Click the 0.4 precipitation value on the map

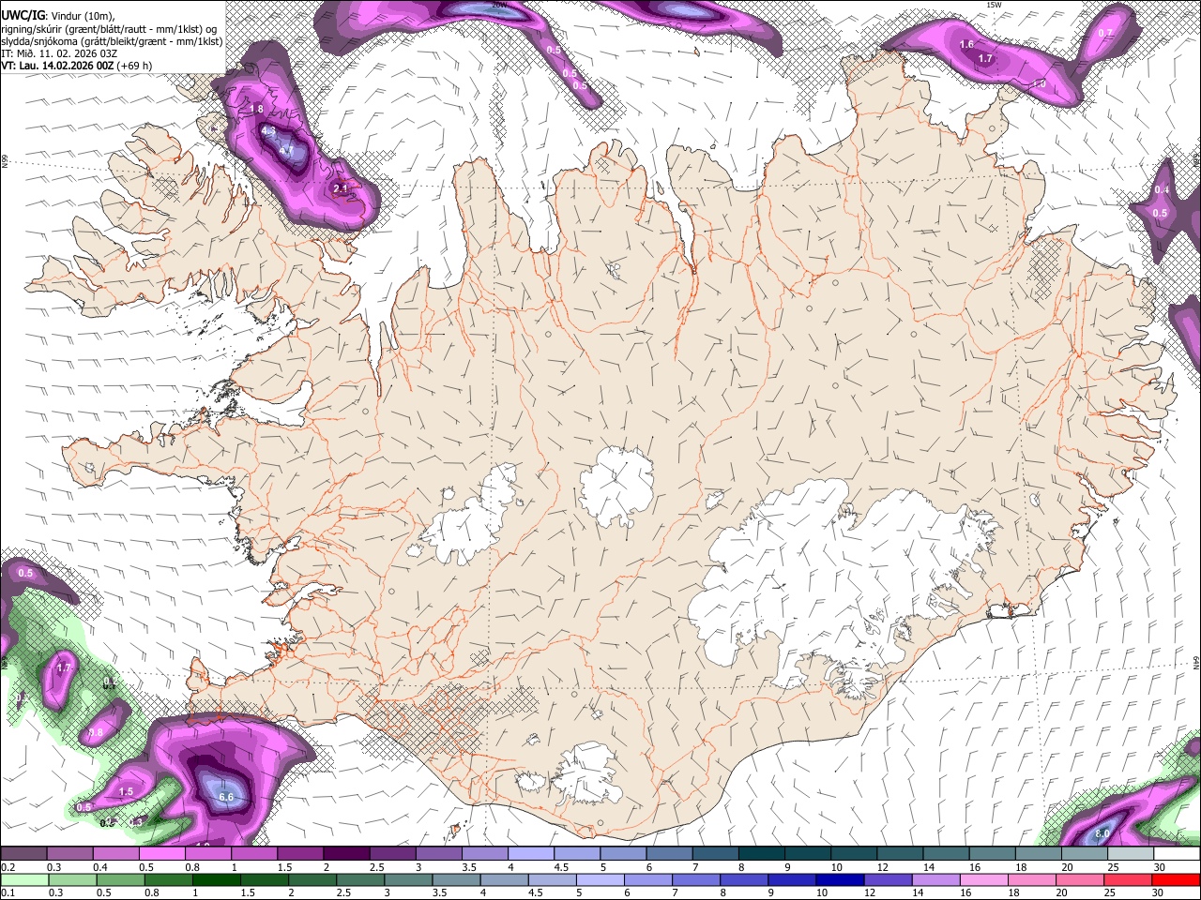pos(1162,189)
